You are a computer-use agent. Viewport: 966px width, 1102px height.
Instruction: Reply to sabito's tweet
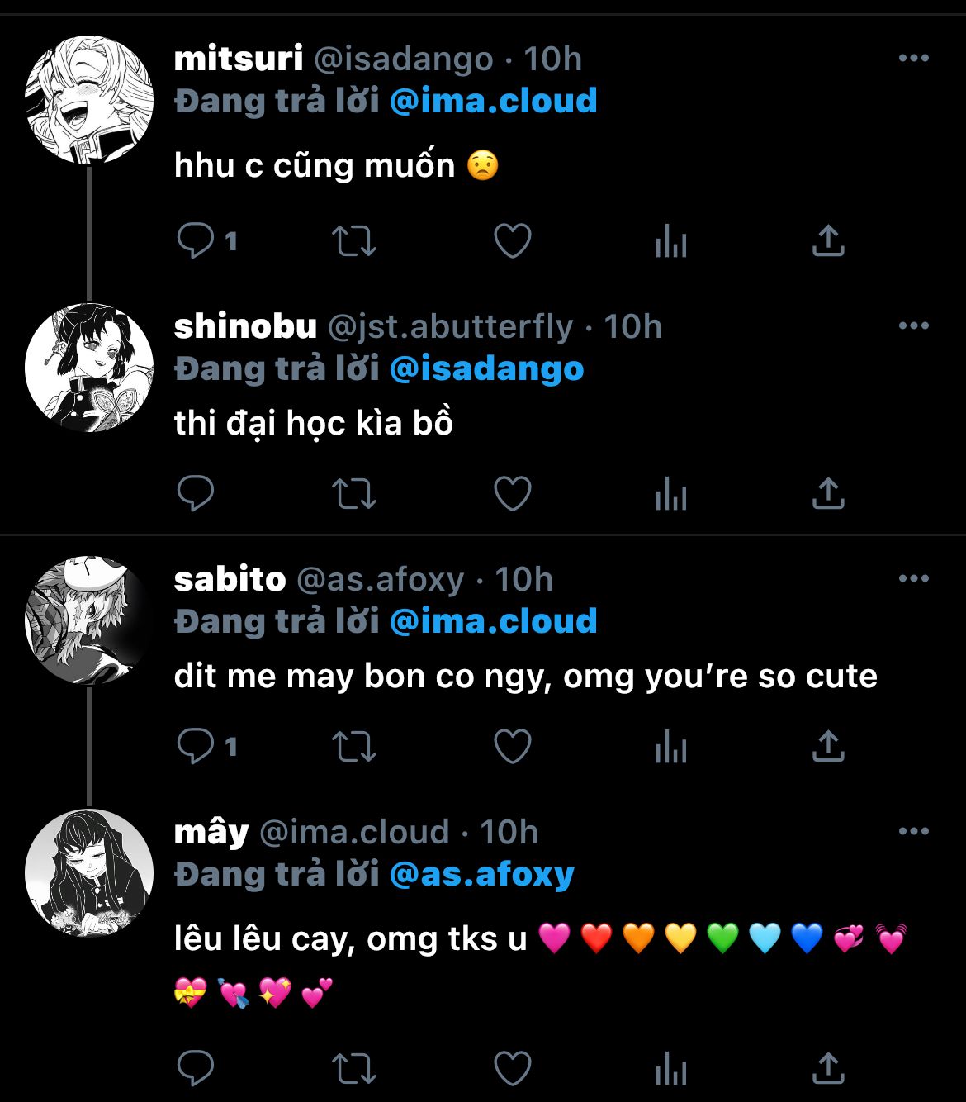tap(196, 747)
